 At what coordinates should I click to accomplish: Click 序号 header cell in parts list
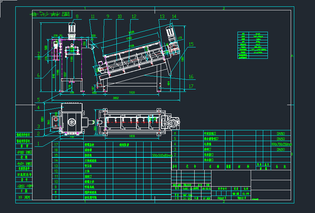coord(175,166)
